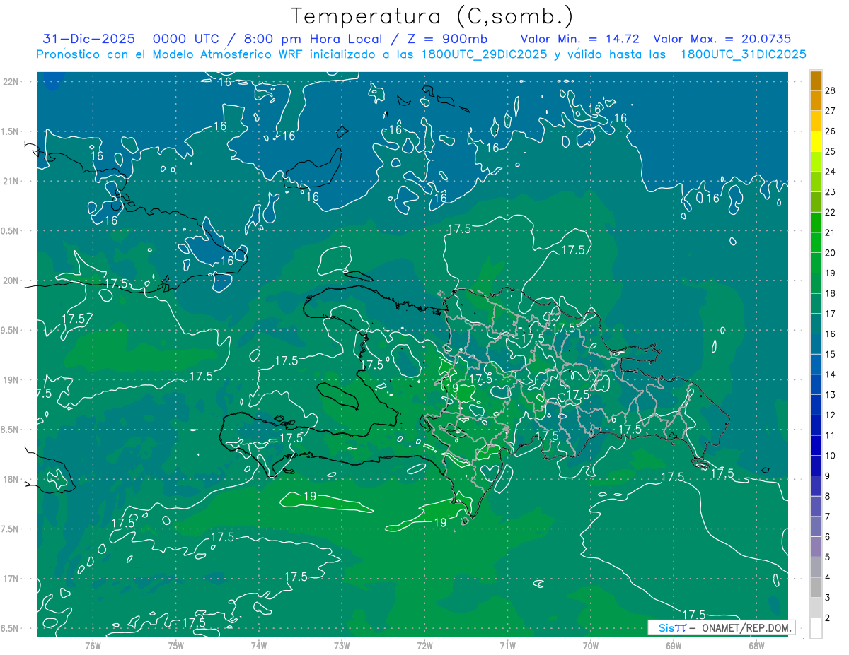
Task: Select the white swatch below label 2
Action: pyautogui.click(x=816, y=628)
